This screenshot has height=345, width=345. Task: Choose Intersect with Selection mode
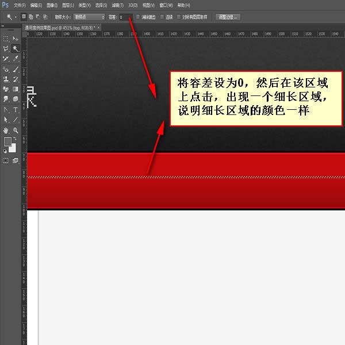point(45,17)
